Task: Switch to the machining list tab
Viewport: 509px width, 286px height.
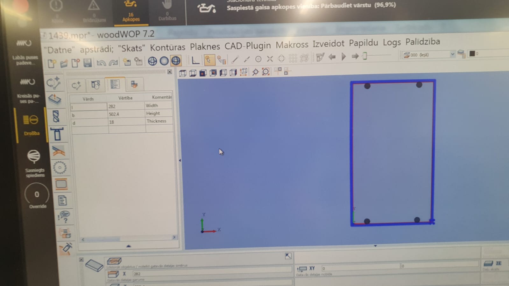Action: (x=95, y=84)
